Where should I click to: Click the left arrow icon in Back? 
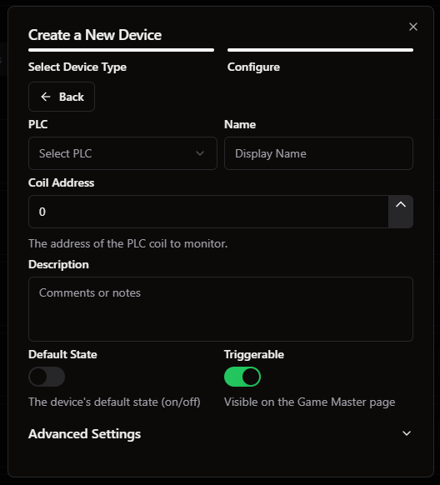pyautogui.click(x=46, y=97)
